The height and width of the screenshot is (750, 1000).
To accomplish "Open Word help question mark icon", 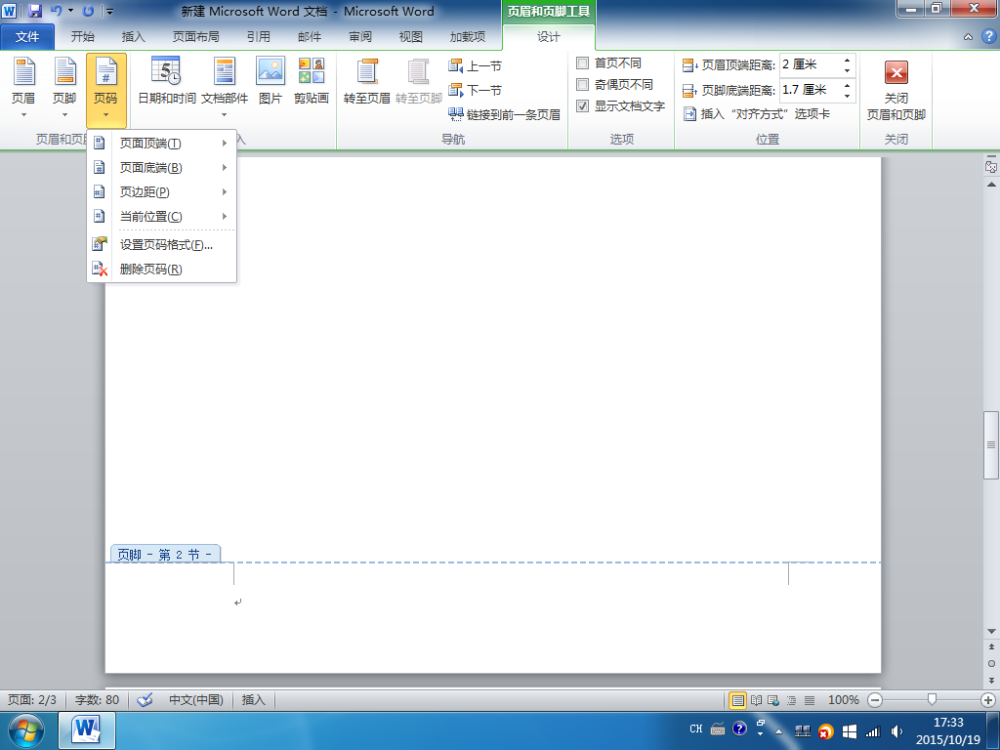I will click(x=988, y=36).
